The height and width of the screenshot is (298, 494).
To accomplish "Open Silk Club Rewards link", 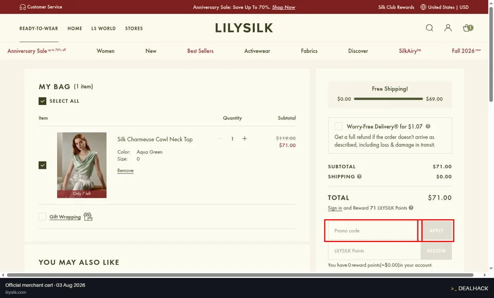I will (396, 7).
